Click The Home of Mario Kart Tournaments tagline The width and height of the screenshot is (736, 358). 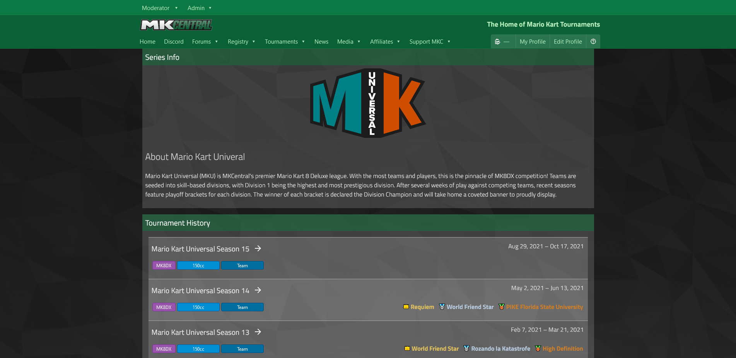tap(543, 24)
